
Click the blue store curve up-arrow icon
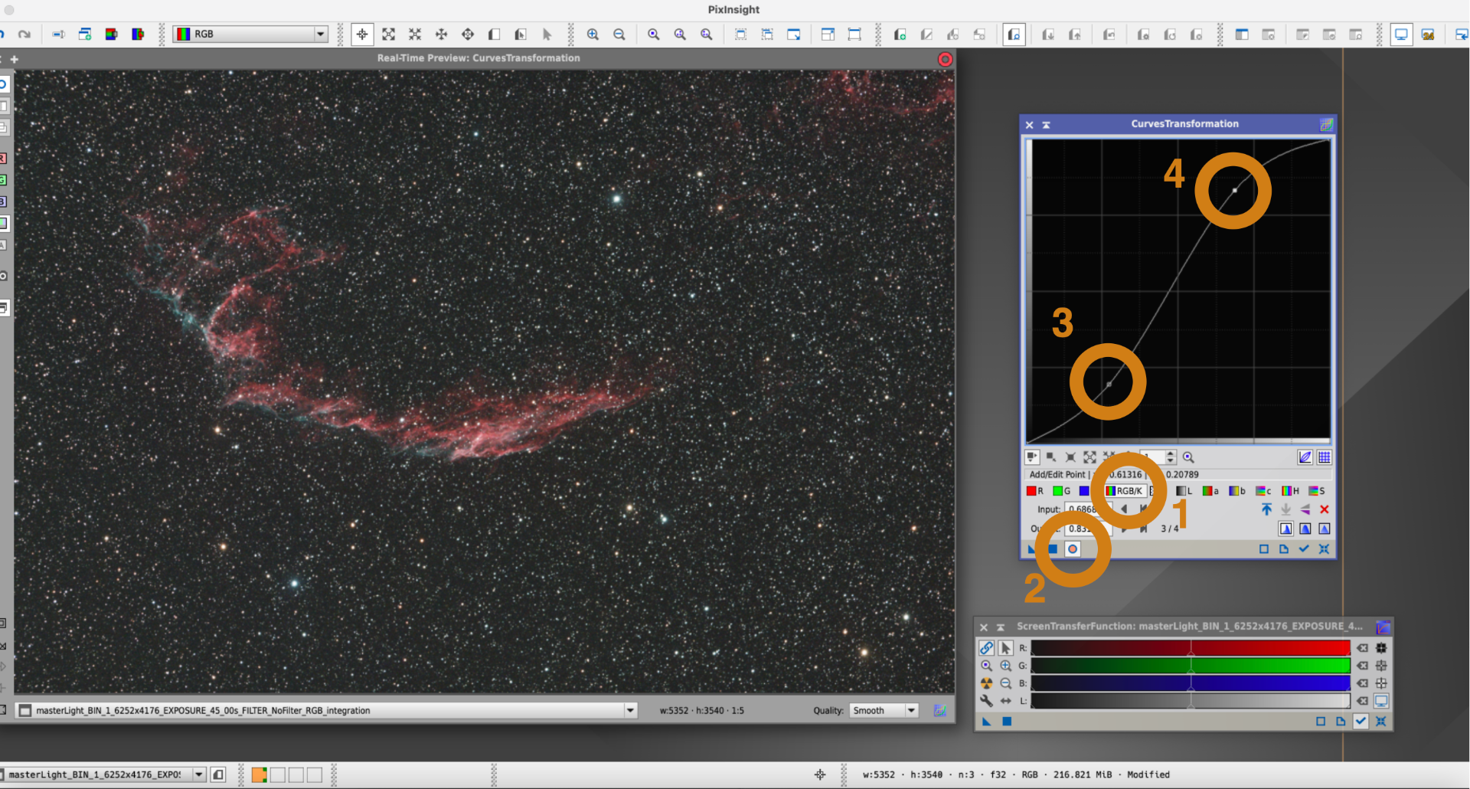click(x=1266, y=509)
